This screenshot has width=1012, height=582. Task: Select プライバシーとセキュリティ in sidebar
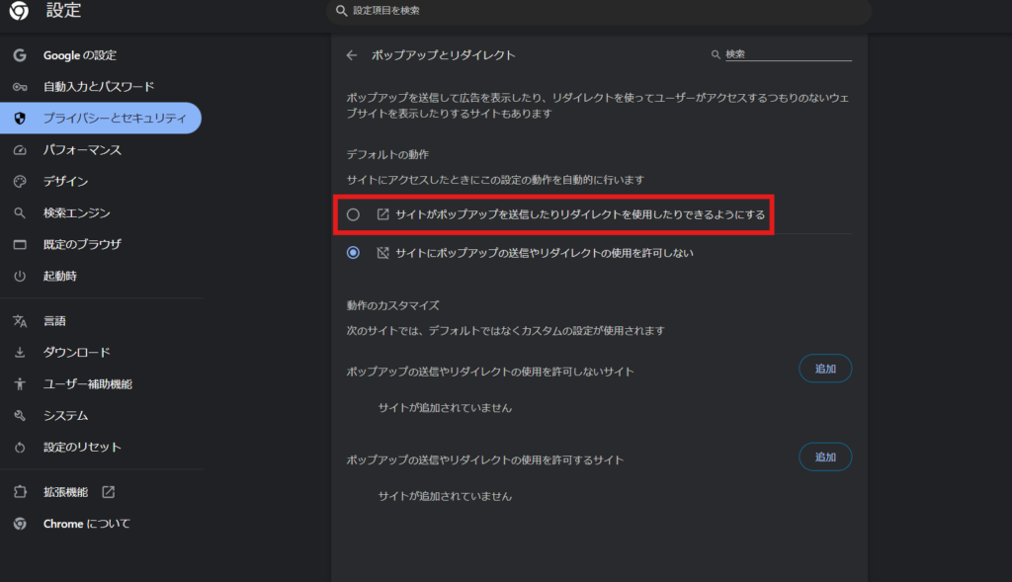pyautogui.click(x=102, y=118)
